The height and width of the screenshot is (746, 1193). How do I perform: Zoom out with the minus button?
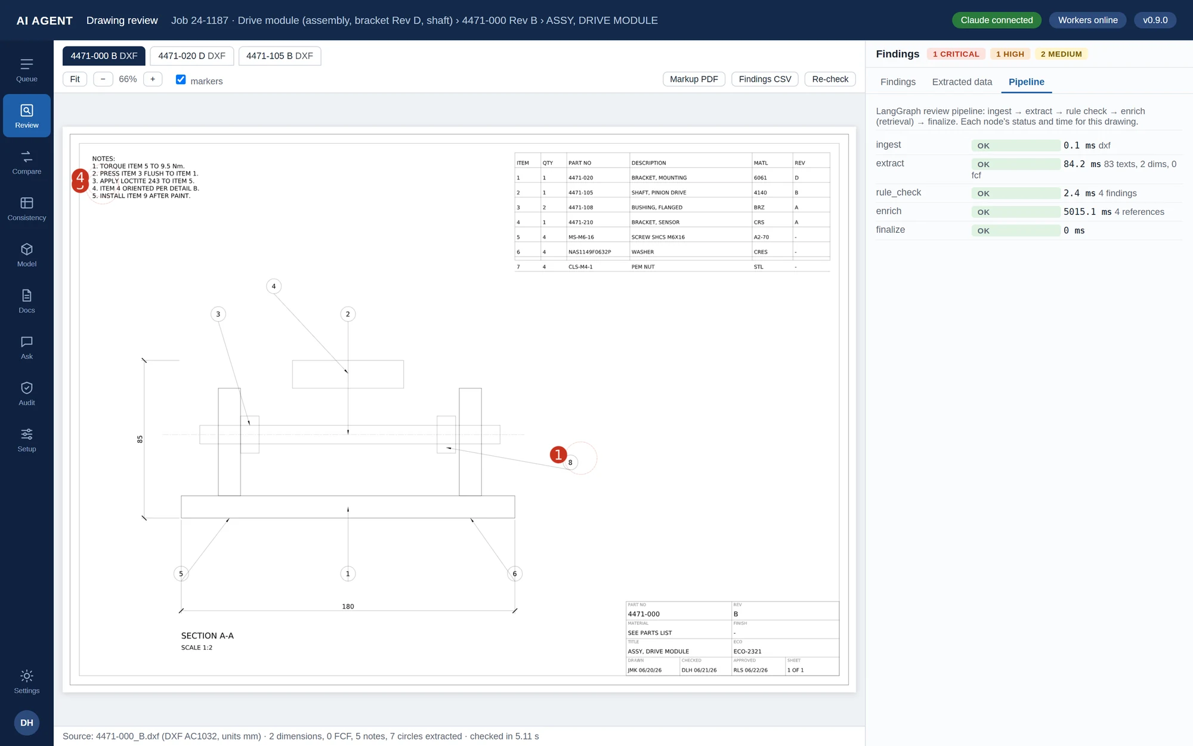point(103,79)
